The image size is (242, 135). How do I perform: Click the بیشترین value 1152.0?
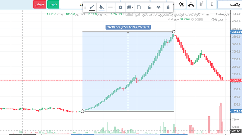pyautogui.click(x=92, y=14)
